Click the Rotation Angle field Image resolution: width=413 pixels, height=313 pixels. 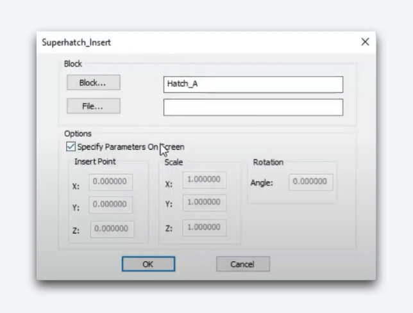(311, 182)
